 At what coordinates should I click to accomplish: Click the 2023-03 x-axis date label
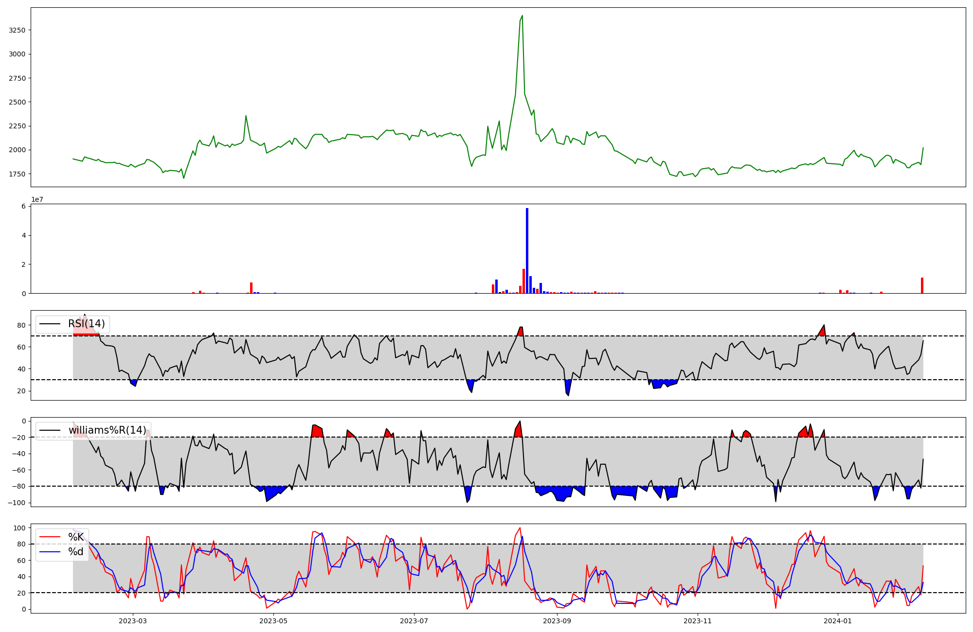click(133, 621)
